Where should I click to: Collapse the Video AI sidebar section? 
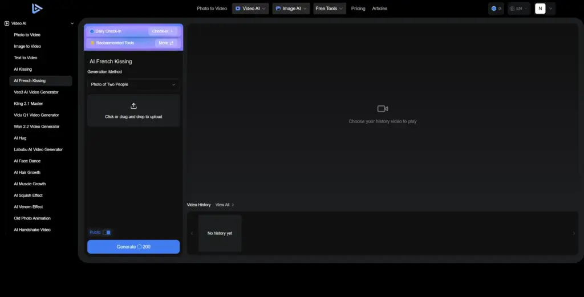[72, 23]
